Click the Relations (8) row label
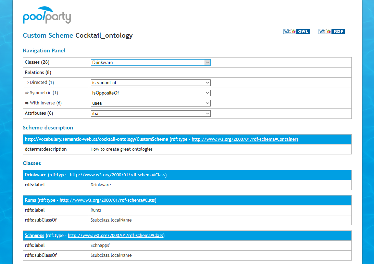 [x=38, y=73]
